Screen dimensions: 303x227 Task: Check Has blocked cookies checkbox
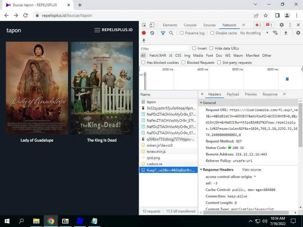coord(143,62)
